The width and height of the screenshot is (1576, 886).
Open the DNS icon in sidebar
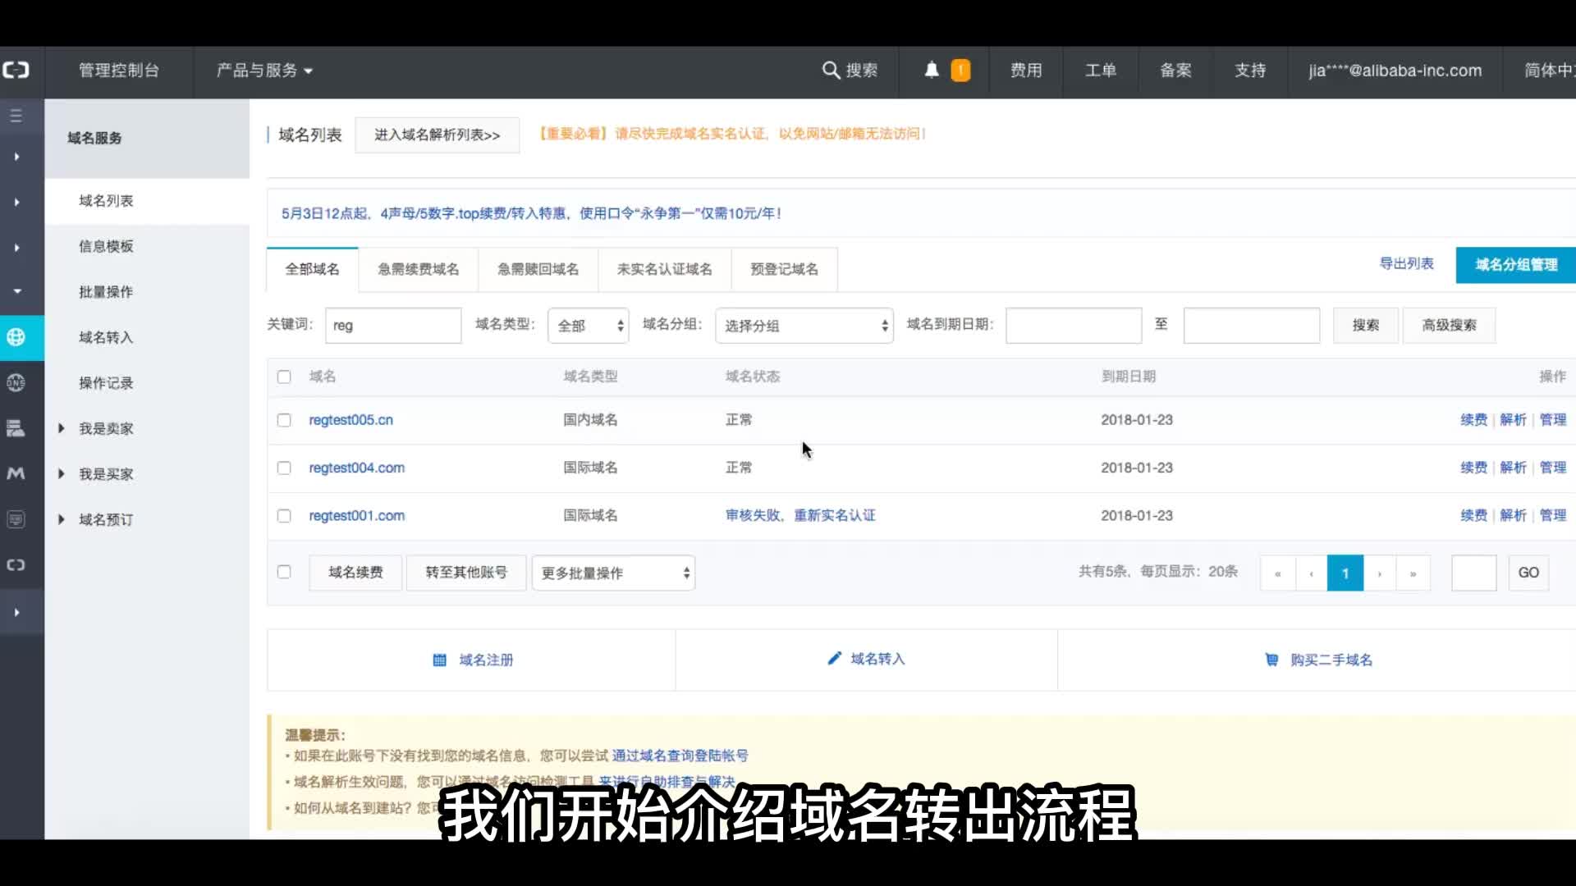tap(16, 382)
